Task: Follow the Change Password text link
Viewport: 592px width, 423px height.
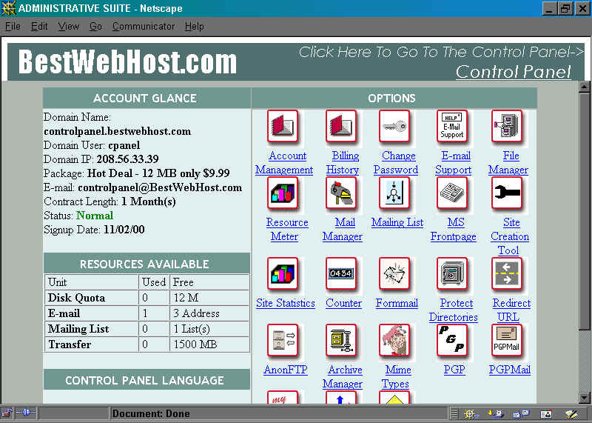Action: point(396,162)
